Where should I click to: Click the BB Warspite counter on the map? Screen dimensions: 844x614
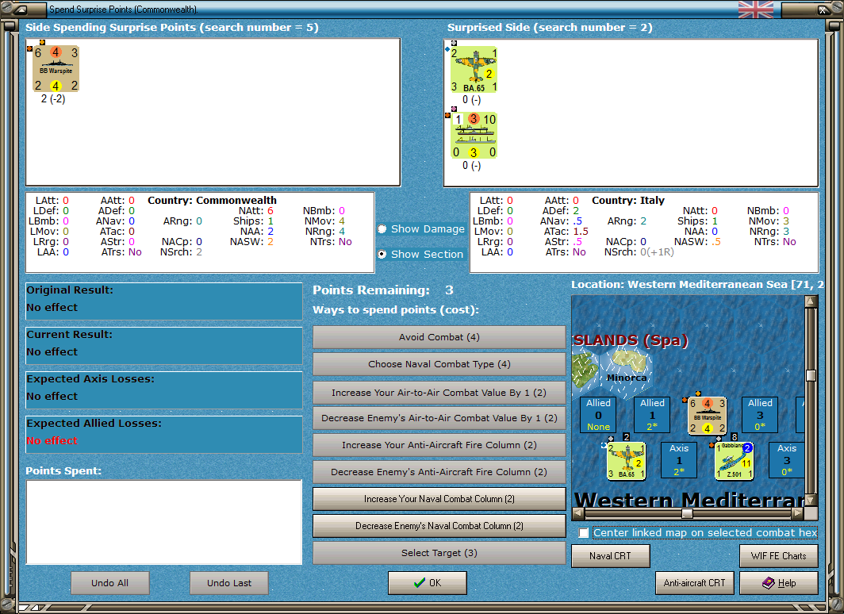coord(708,416)
